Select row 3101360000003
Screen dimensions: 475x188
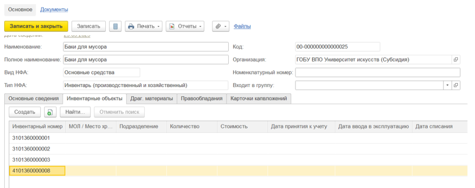point(238,160)
